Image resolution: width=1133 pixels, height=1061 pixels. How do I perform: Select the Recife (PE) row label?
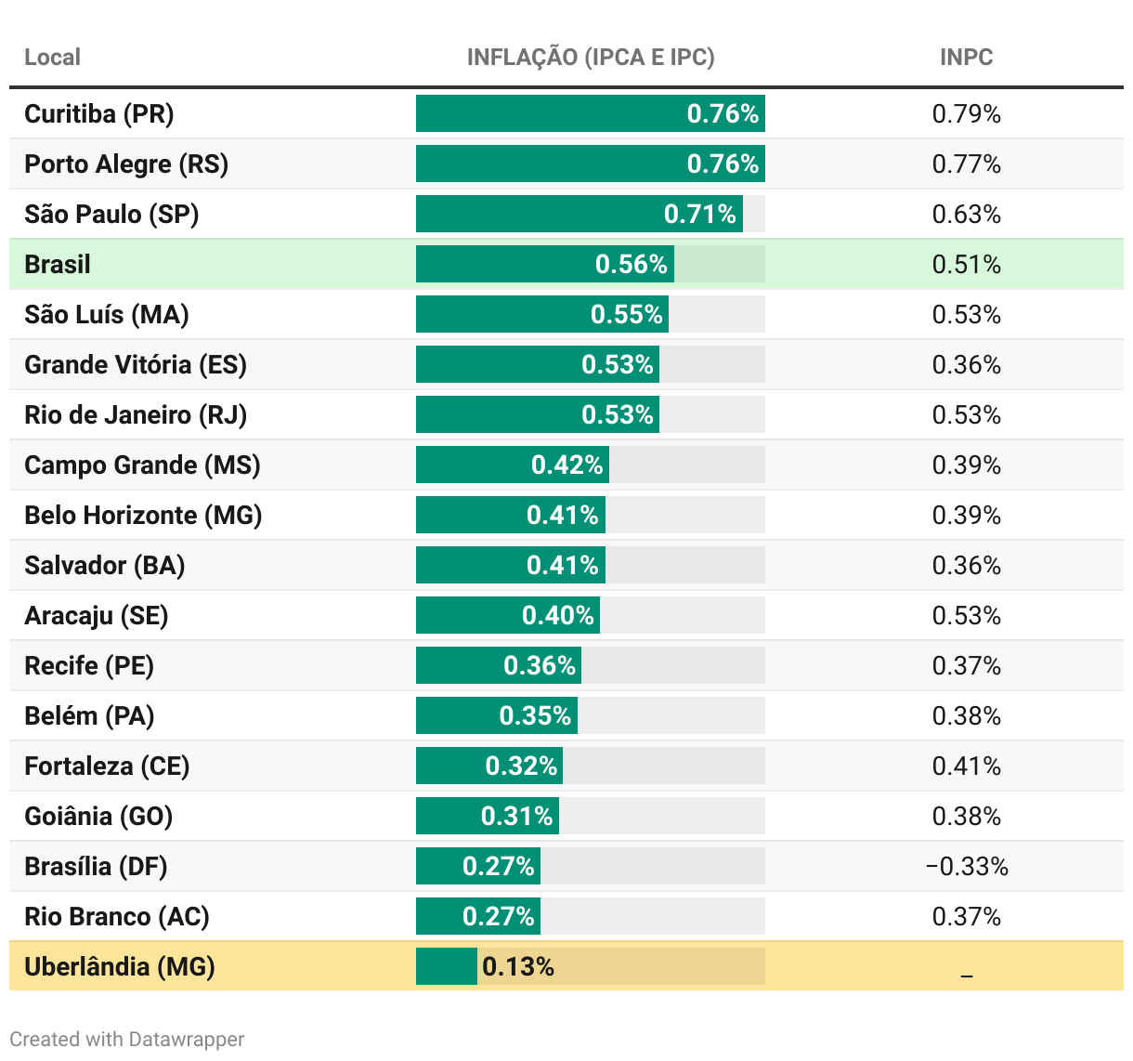(x=89, y=666)
